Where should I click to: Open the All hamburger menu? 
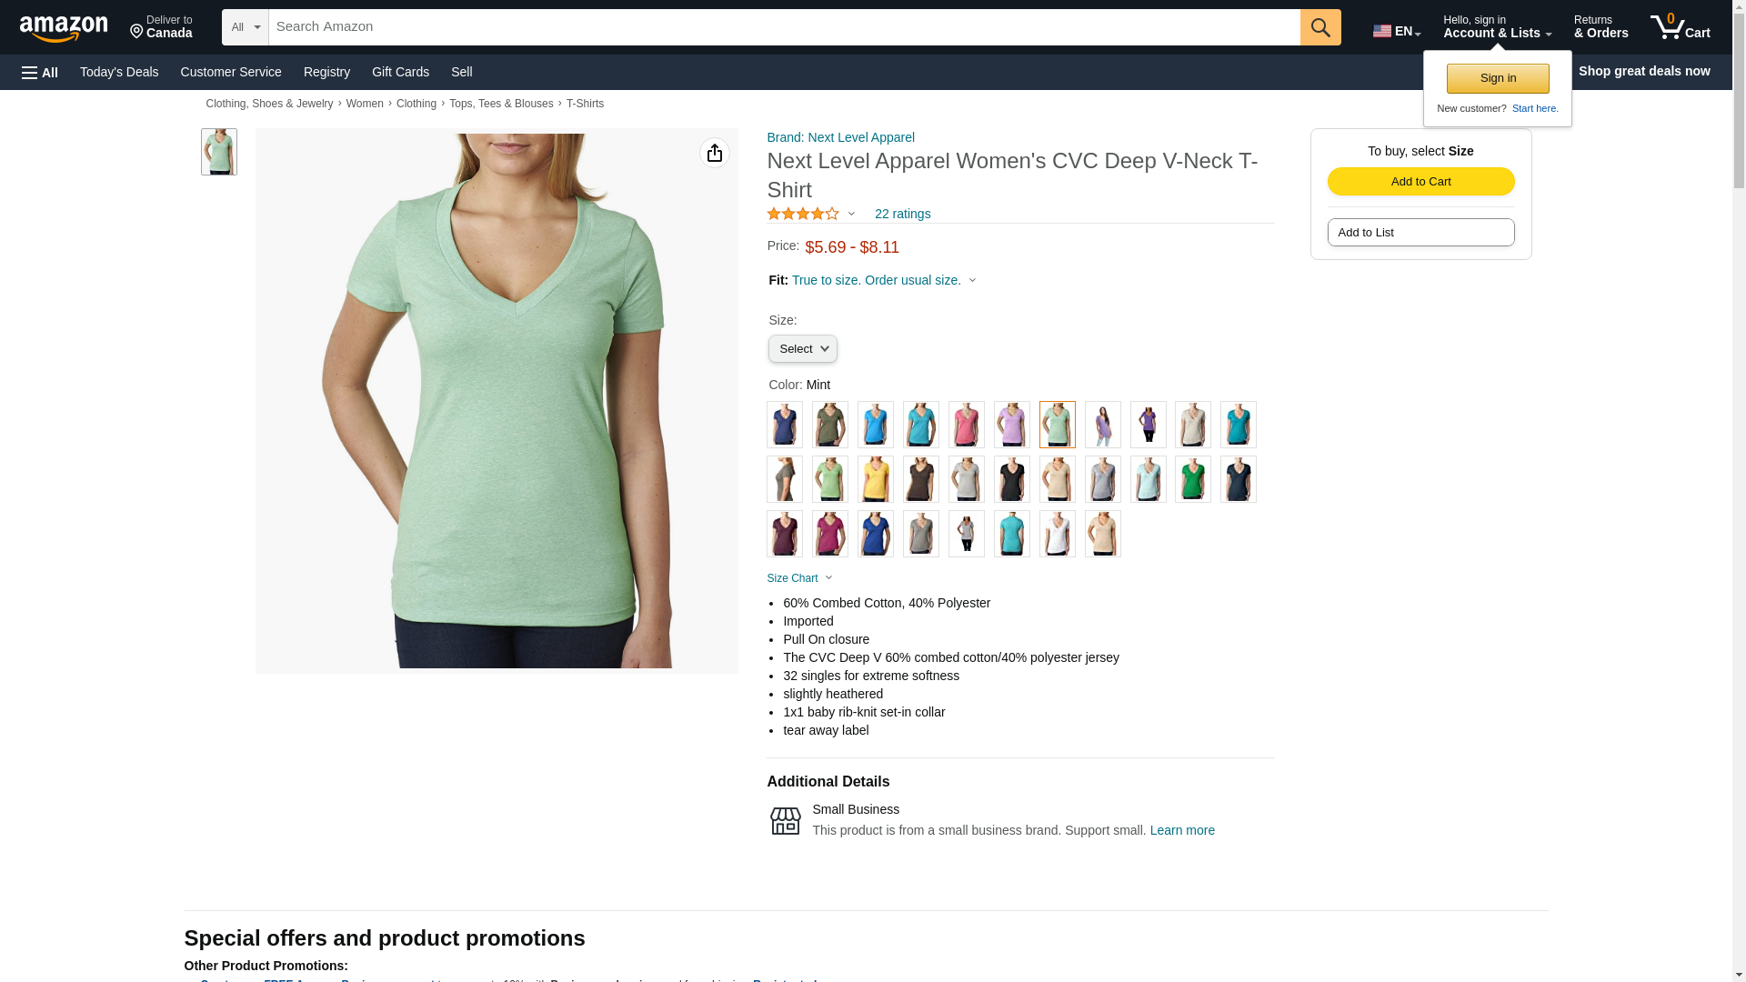(x=40, y=72)
